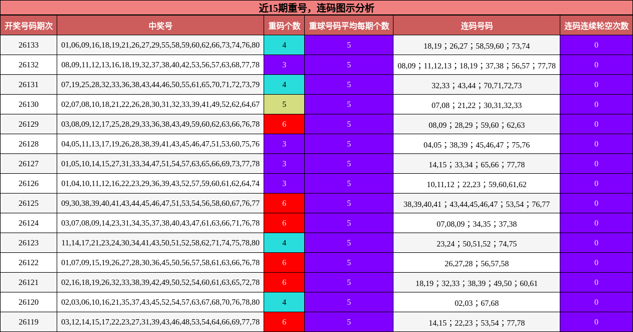This screenshot has height=332, width=633.
Task: Click winning numbers starting 02,07,08,10 for 26130
Action: click(160, 104)
